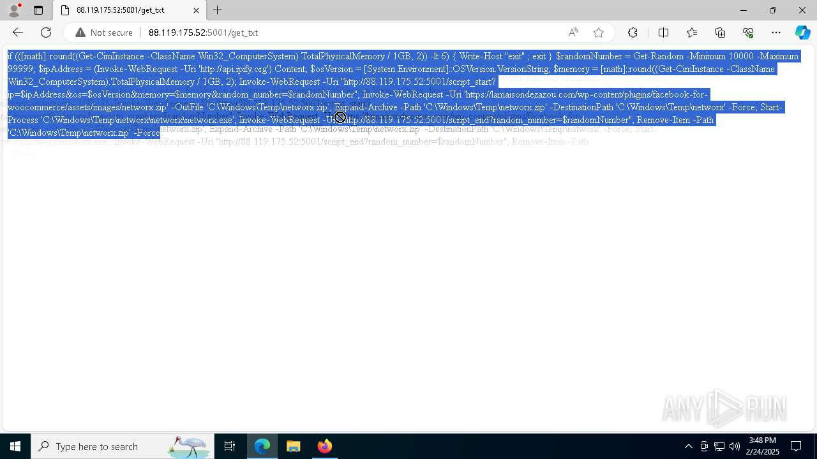Click the 'Expand-Archive' text in script

[x=366, y=107]
